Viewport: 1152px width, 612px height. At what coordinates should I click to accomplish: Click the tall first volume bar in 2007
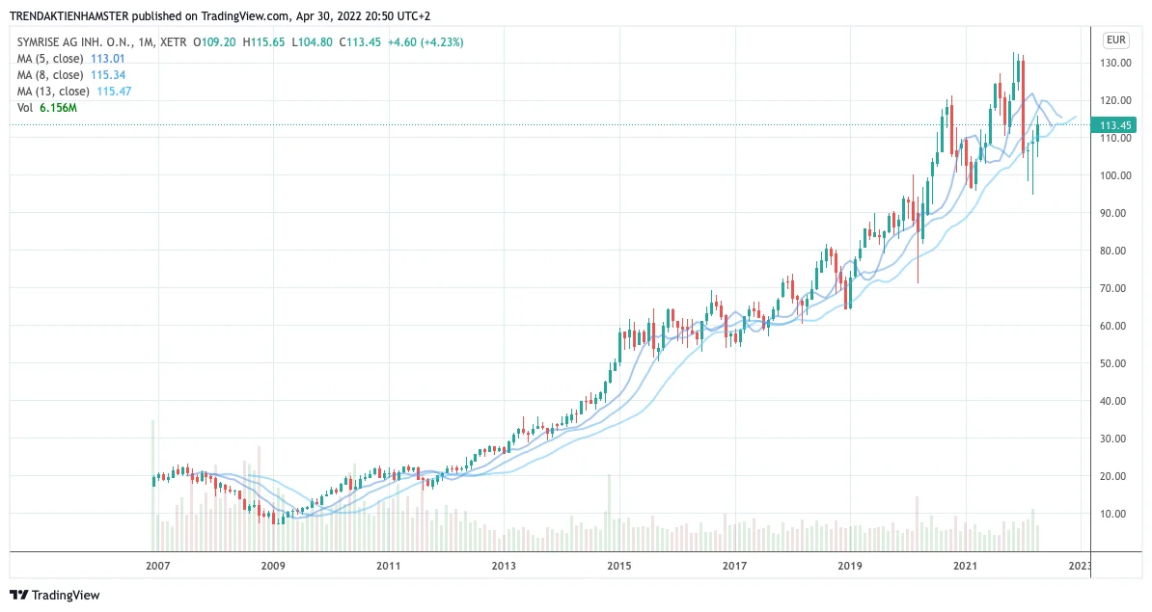(x=152, y=485)
